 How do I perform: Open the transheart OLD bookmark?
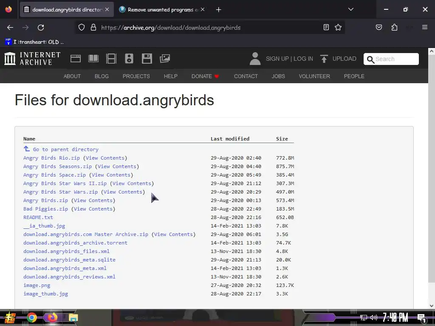coord(34,42)
